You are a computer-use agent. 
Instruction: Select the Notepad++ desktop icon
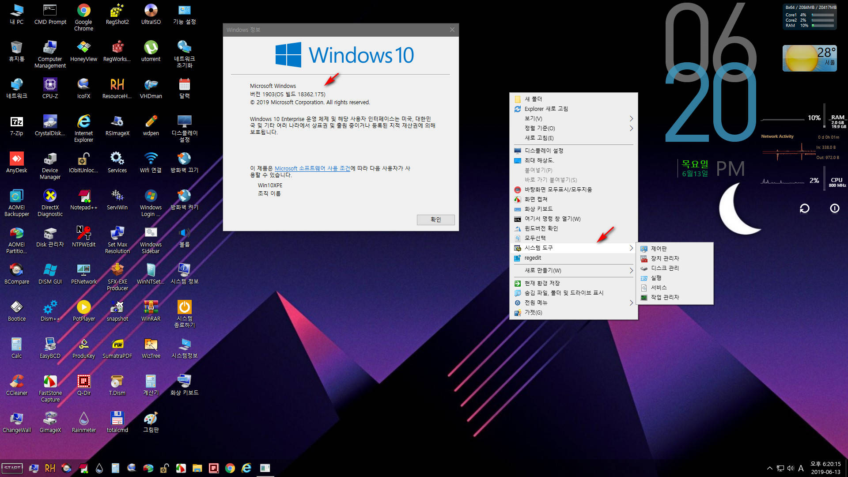click(x=83, y=200)
